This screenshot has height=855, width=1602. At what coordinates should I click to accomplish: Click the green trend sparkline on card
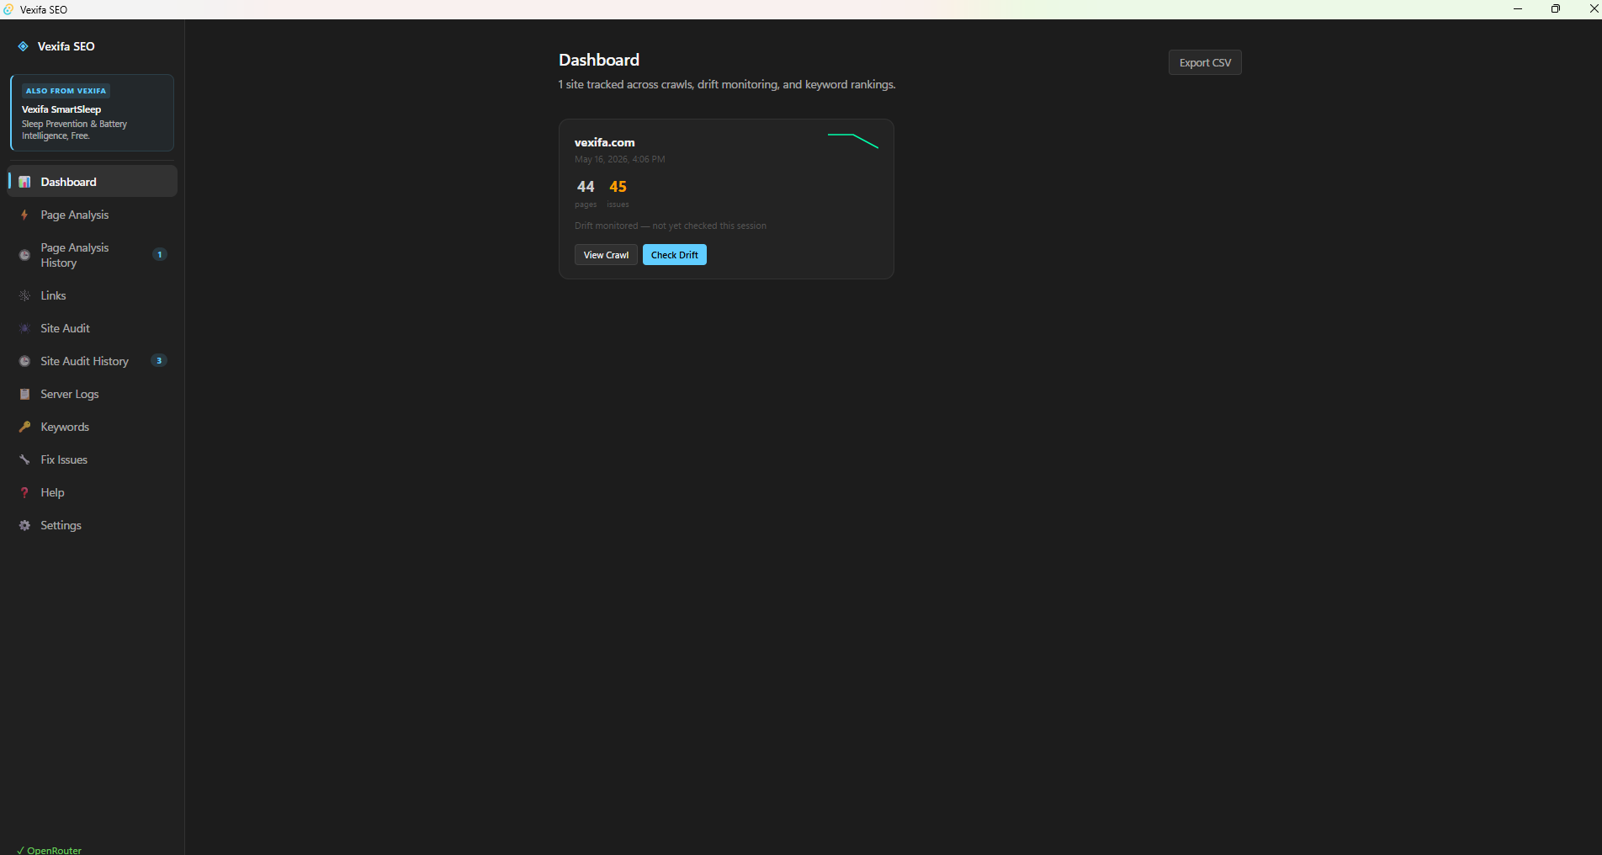pos(853,141)
